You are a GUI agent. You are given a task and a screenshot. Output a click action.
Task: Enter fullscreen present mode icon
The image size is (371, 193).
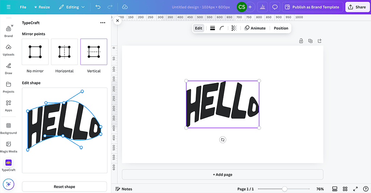[355, 189]
